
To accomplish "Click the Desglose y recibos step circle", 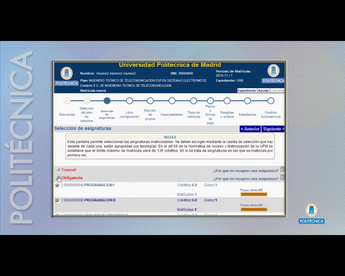I will [x=227, y=101].
